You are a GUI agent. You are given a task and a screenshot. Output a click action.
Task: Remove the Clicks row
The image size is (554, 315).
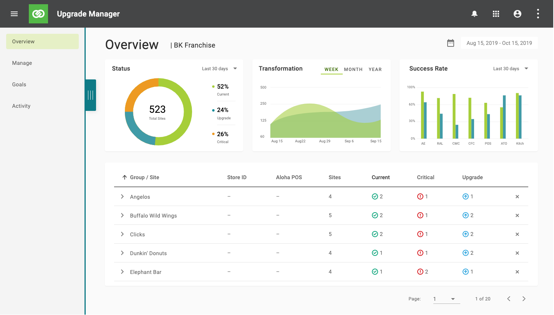point(517,234)
